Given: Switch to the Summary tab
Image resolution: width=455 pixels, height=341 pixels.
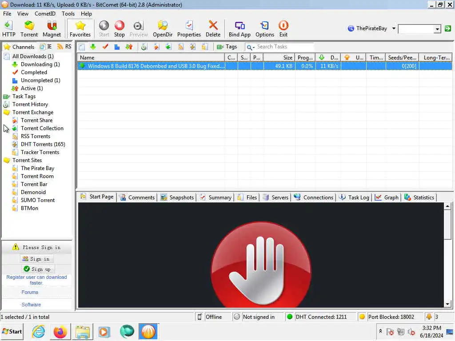Looking at the screenshot, I should tap(216, 198).
